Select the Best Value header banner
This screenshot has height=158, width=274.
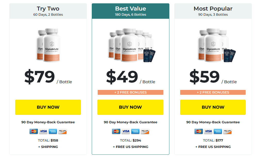click(x=130, y=10)
